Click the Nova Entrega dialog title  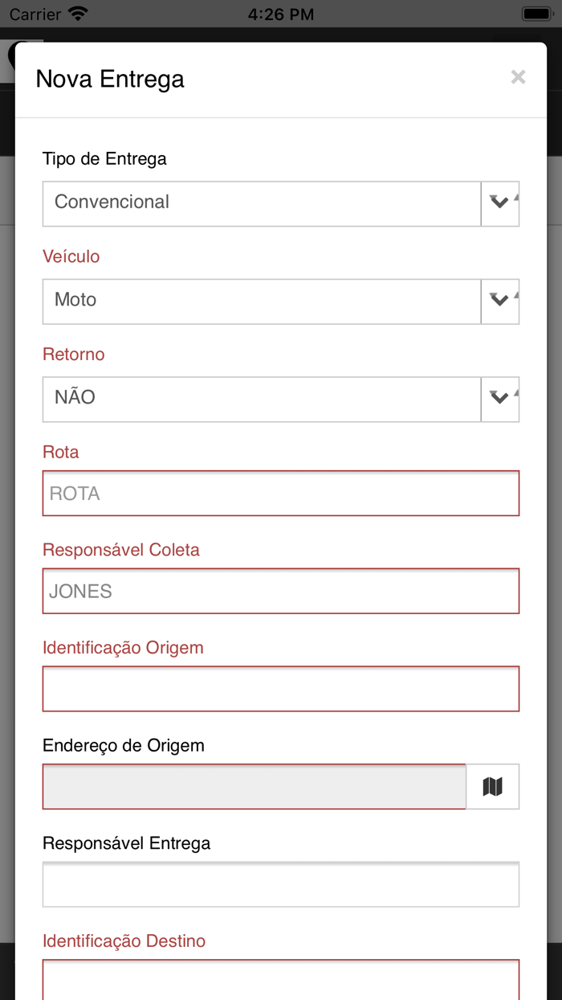(x=110, y=79)
